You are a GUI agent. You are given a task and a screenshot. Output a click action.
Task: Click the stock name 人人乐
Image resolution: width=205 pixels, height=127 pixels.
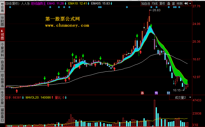(25, 3)
